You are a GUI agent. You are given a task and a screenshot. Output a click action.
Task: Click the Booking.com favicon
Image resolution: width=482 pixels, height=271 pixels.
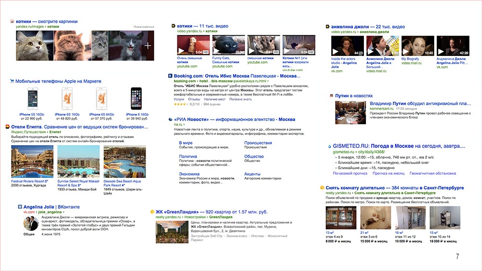click(x=170, y=76)
